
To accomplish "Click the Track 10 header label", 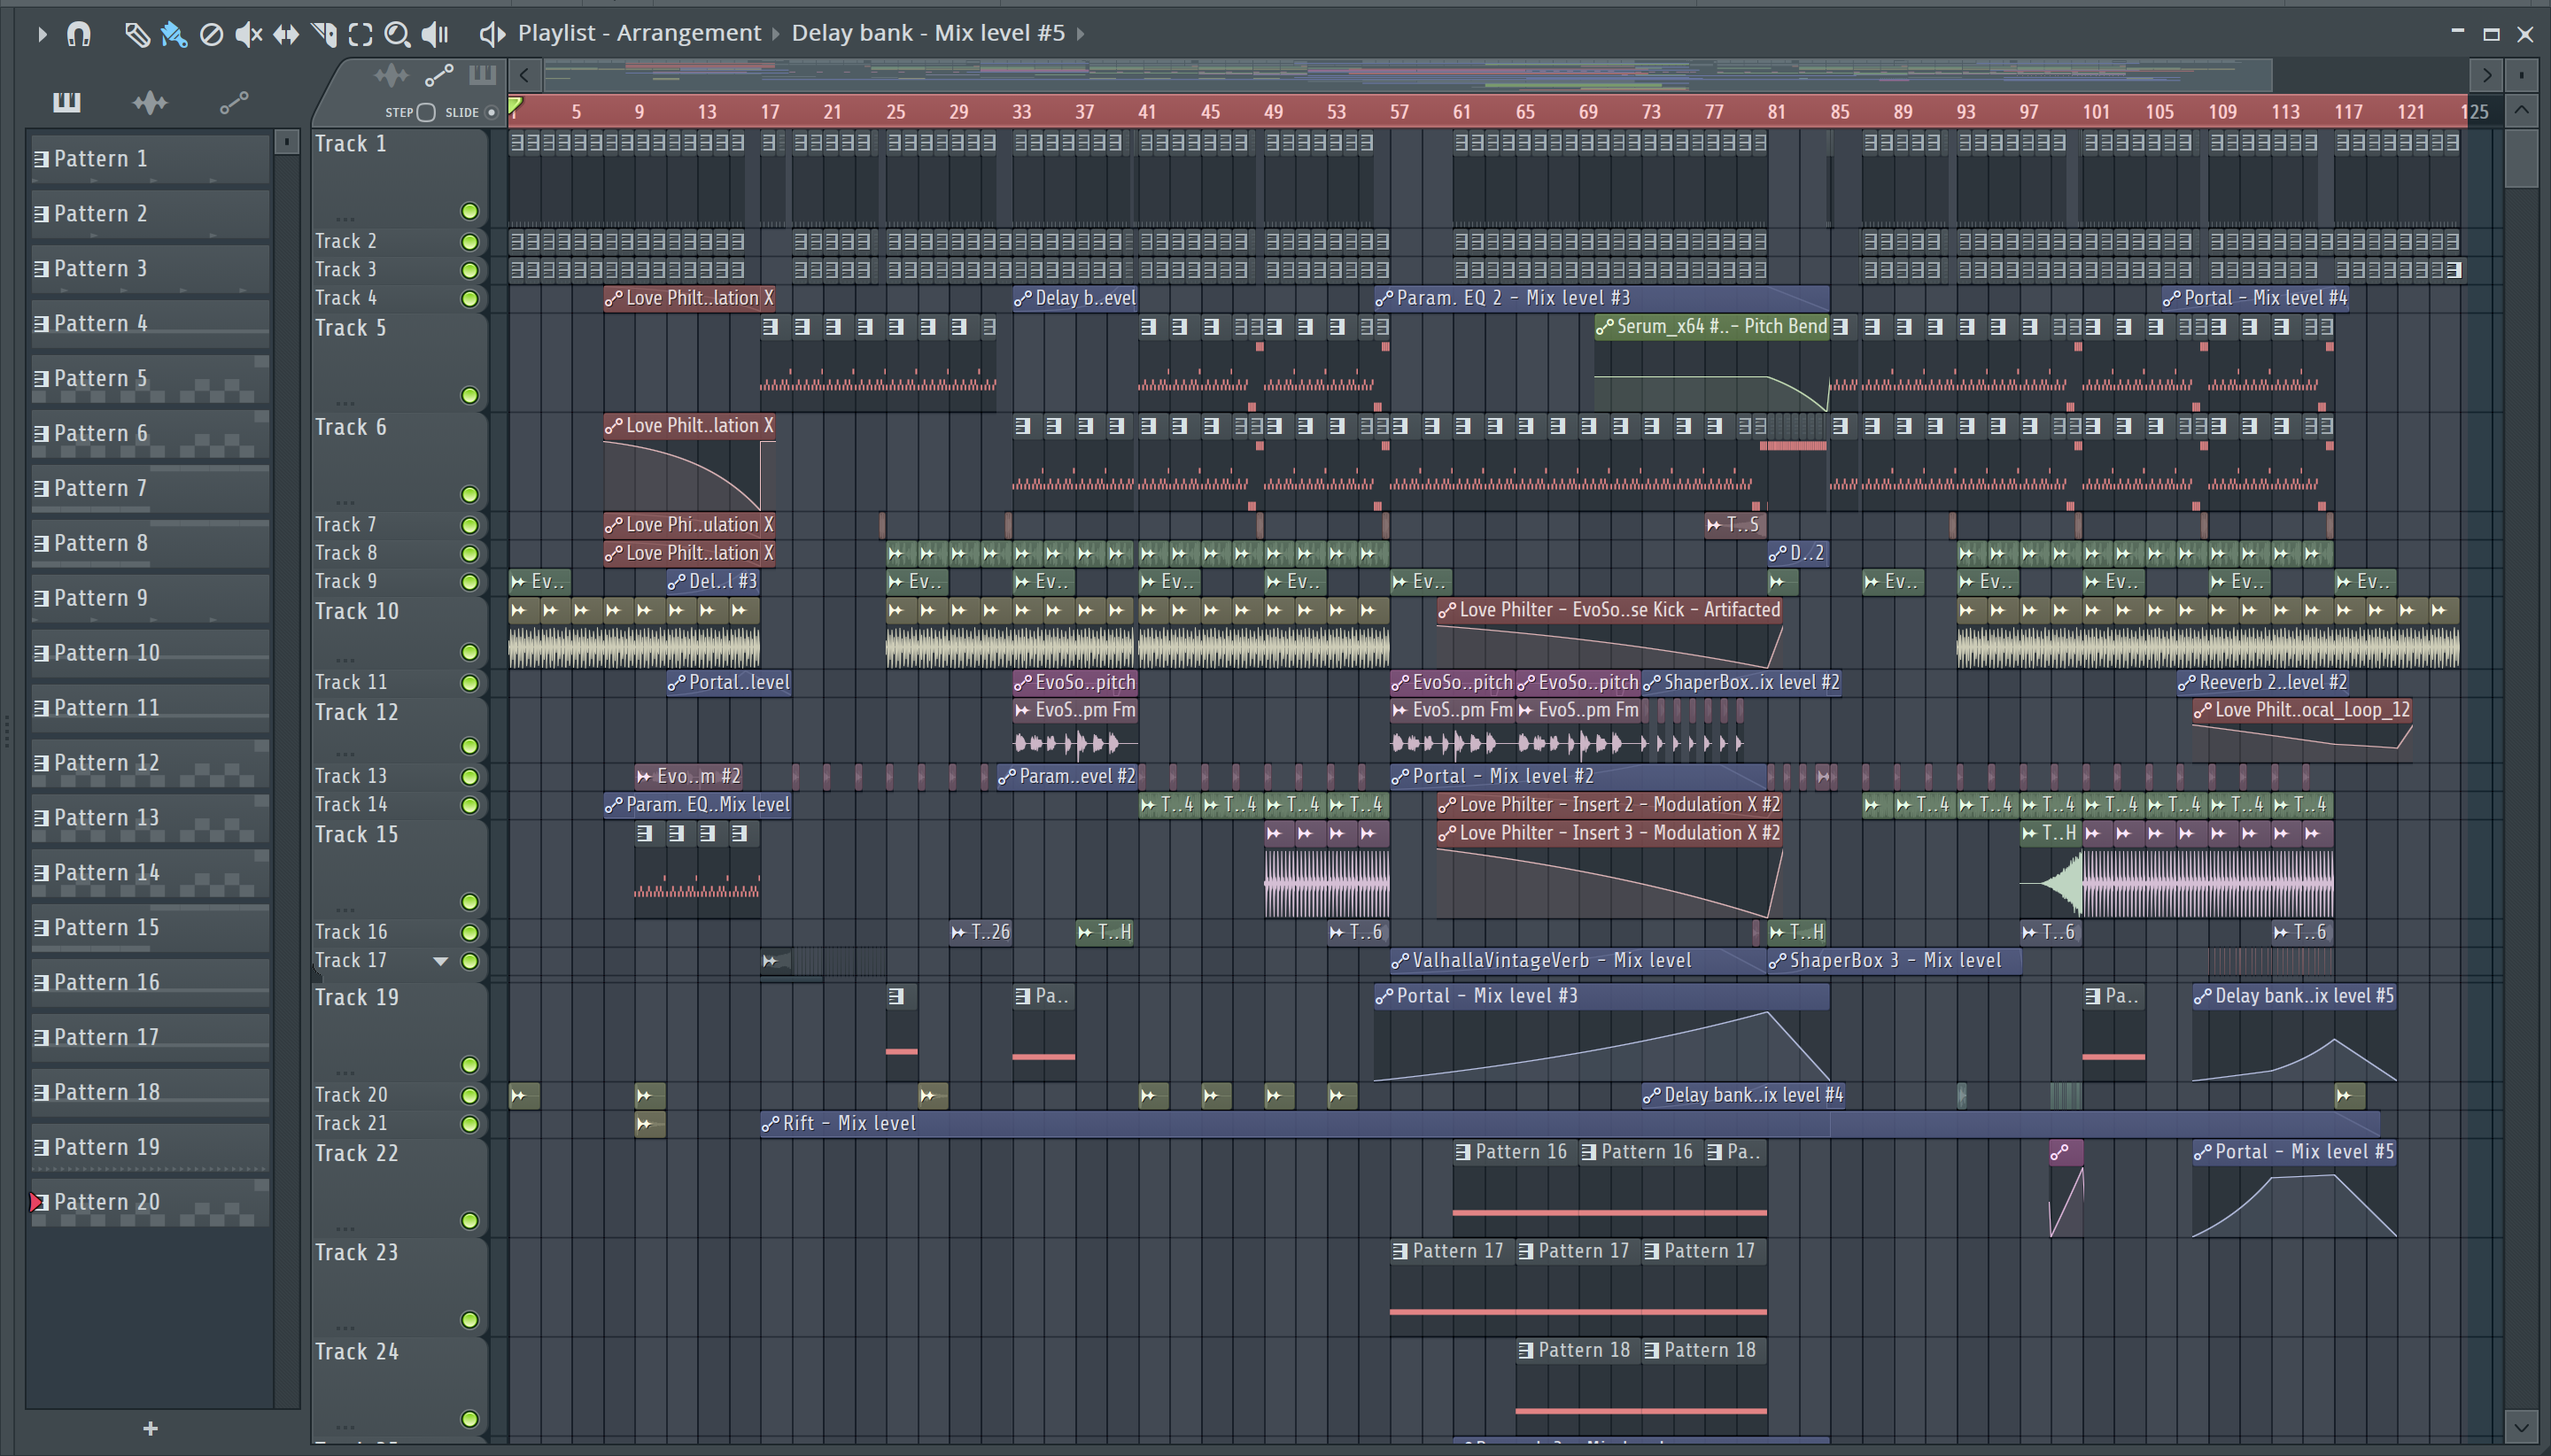I will pos(357,611).
